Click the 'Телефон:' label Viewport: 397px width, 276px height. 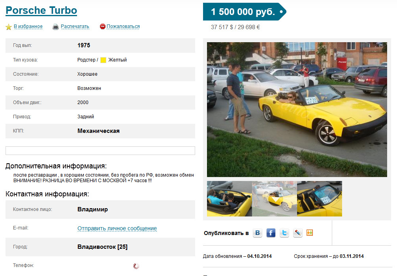(23, 265)
